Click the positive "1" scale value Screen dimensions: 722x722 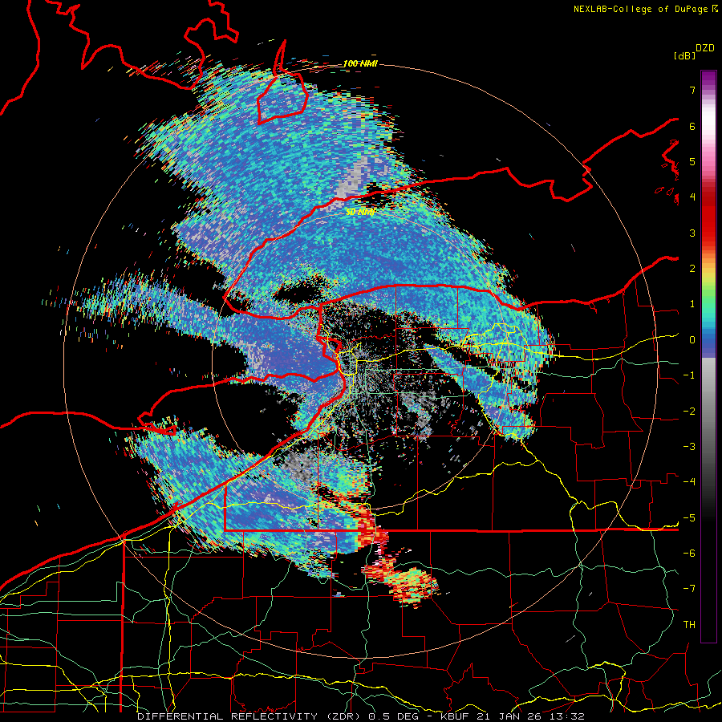tap(692, 304)
